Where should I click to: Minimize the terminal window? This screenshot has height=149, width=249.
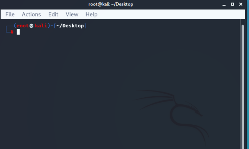click(224, 5)
